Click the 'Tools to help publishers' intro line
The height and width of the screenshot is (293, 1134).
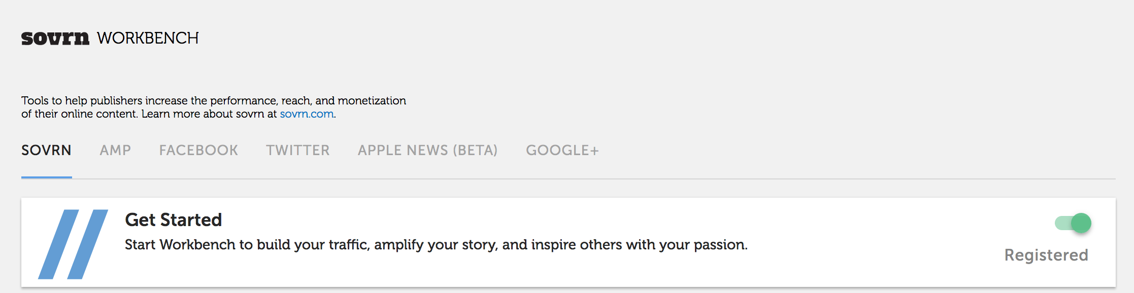click(x=214, y=100)
